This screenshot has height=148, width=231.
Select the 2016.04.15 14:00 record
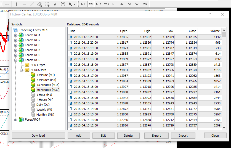click(145, 109)
